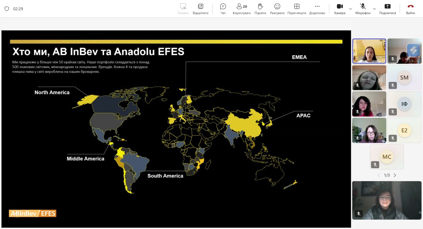Viewport: 423px width, 229px height.
Task: Select the SM participant tile
Action: tap(404, 78)
